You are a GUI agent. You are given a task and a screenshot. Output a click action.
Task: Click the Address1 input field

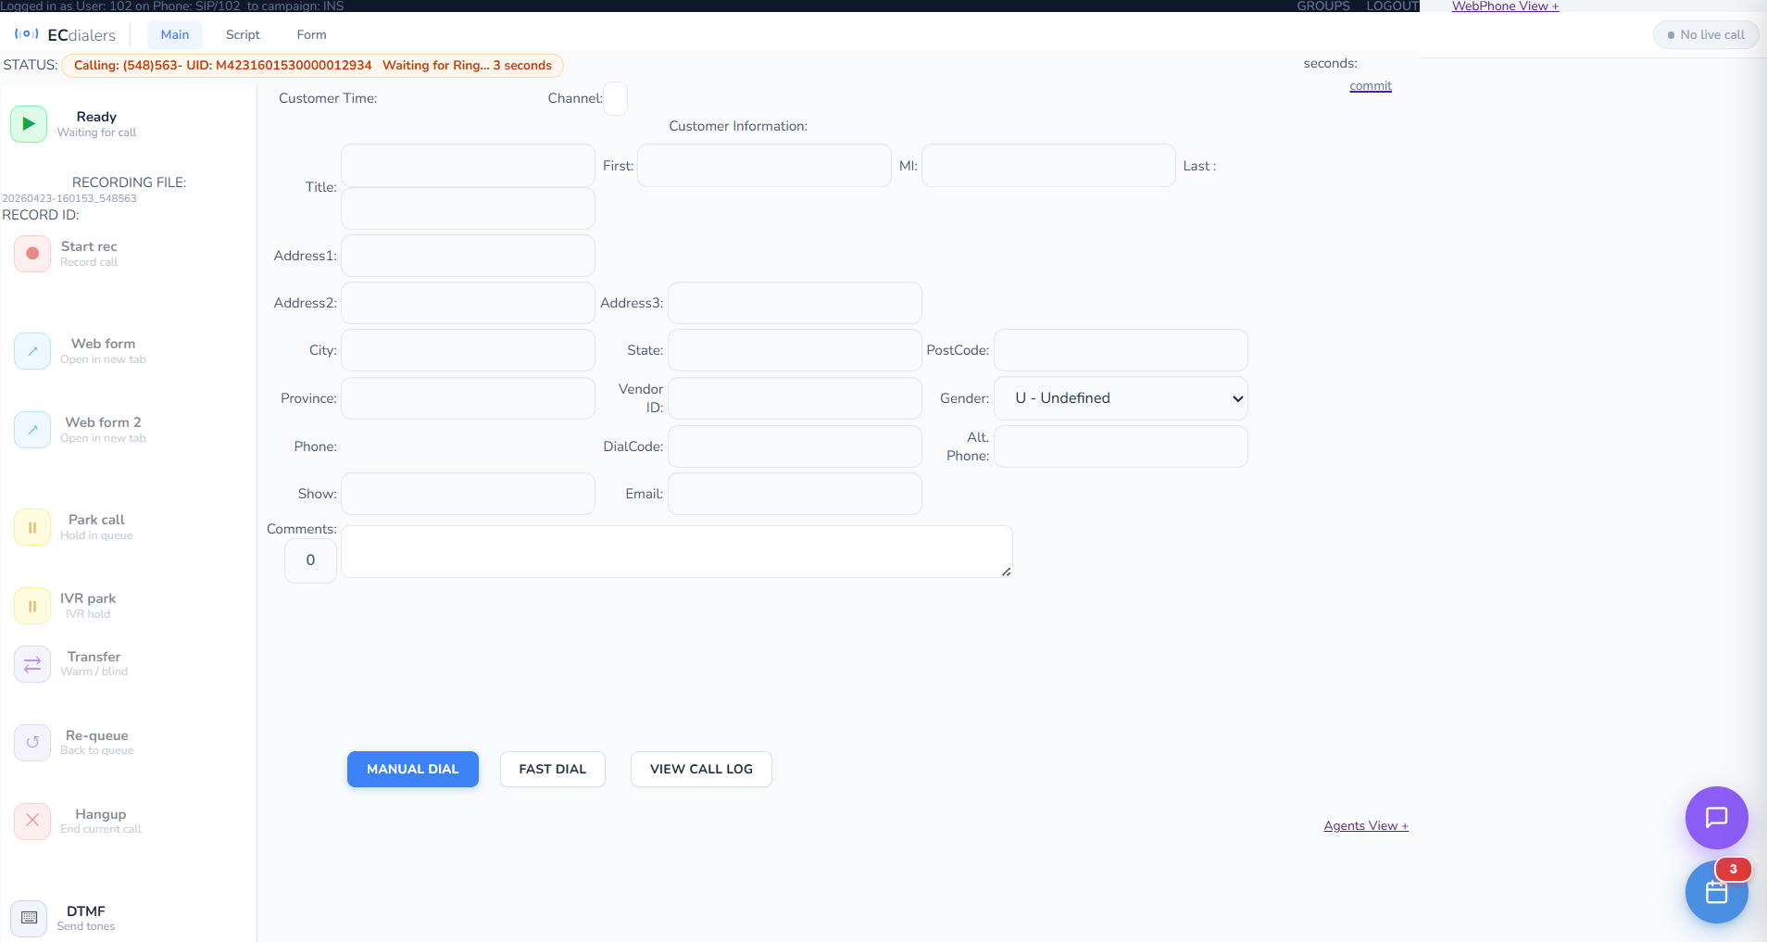pyautogui.click(x=468, y=256)
